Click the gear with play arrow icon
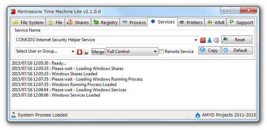267x130 pixels. (x=216, y=40)
